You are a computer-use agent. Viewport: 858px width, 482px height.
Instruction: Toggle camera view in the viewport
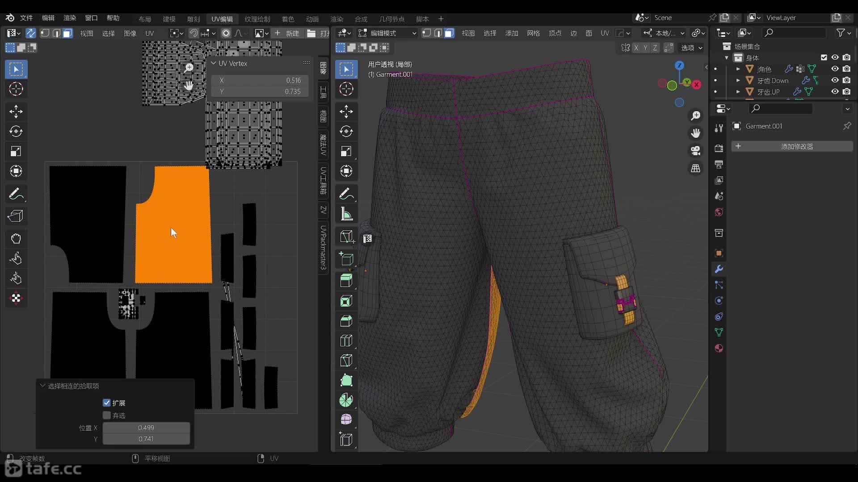(x=696, y=151)
